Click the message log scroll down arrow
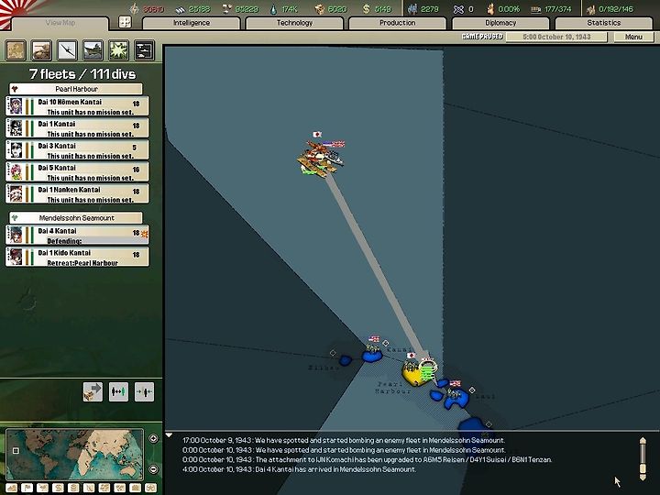Screen dimensions: 660x495 tap(643, 478)
